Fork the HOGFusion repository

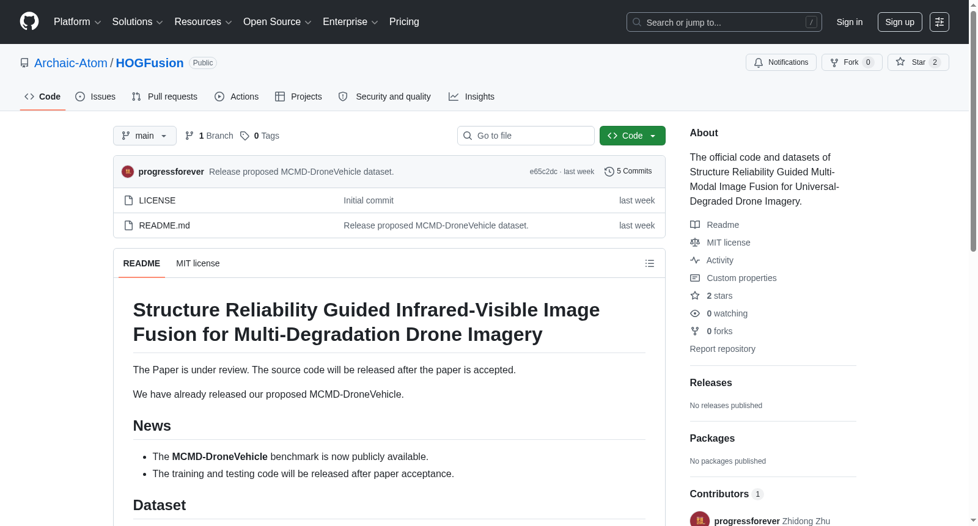(x=852, y=62)
